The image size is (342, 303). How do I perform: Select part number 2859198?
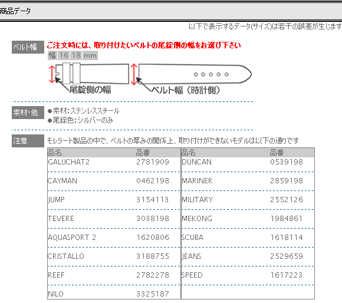[287, 181]
